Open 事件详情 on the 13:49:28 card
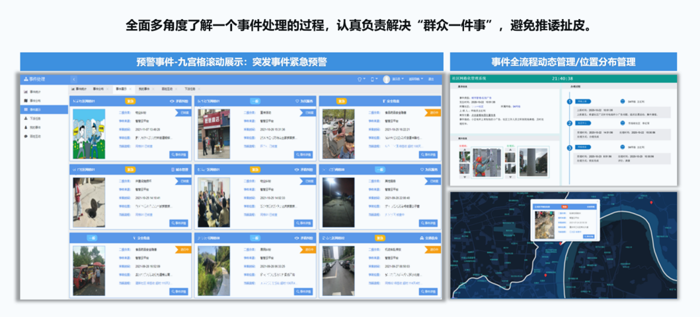The width and height of the screenshot is (700, 317). tap(179, 154)
